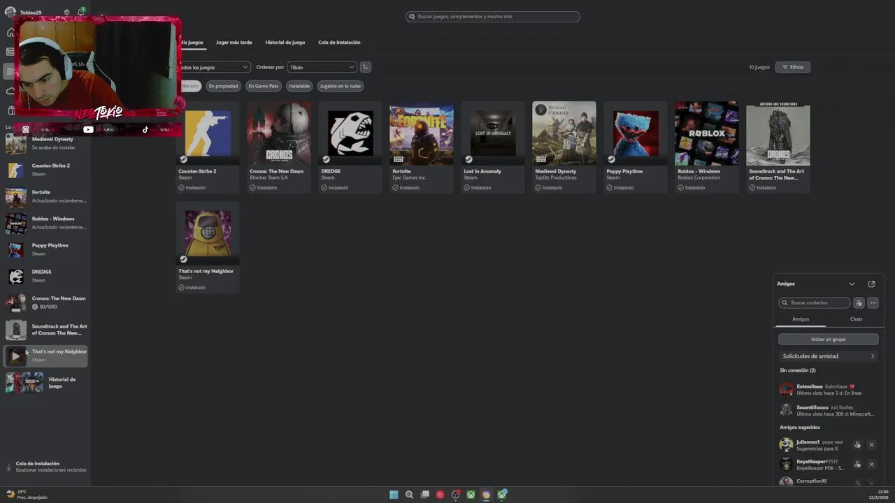Toggle the sort direction icon
Image resolution: width=895 pixels, height=503 pixels.
click(x=365, y=67)
